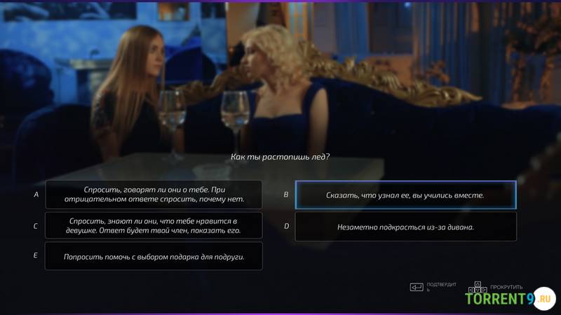Click the ПРОКРУТИТЬ scroll label
The image size is (561, 315).
(506, 287)
